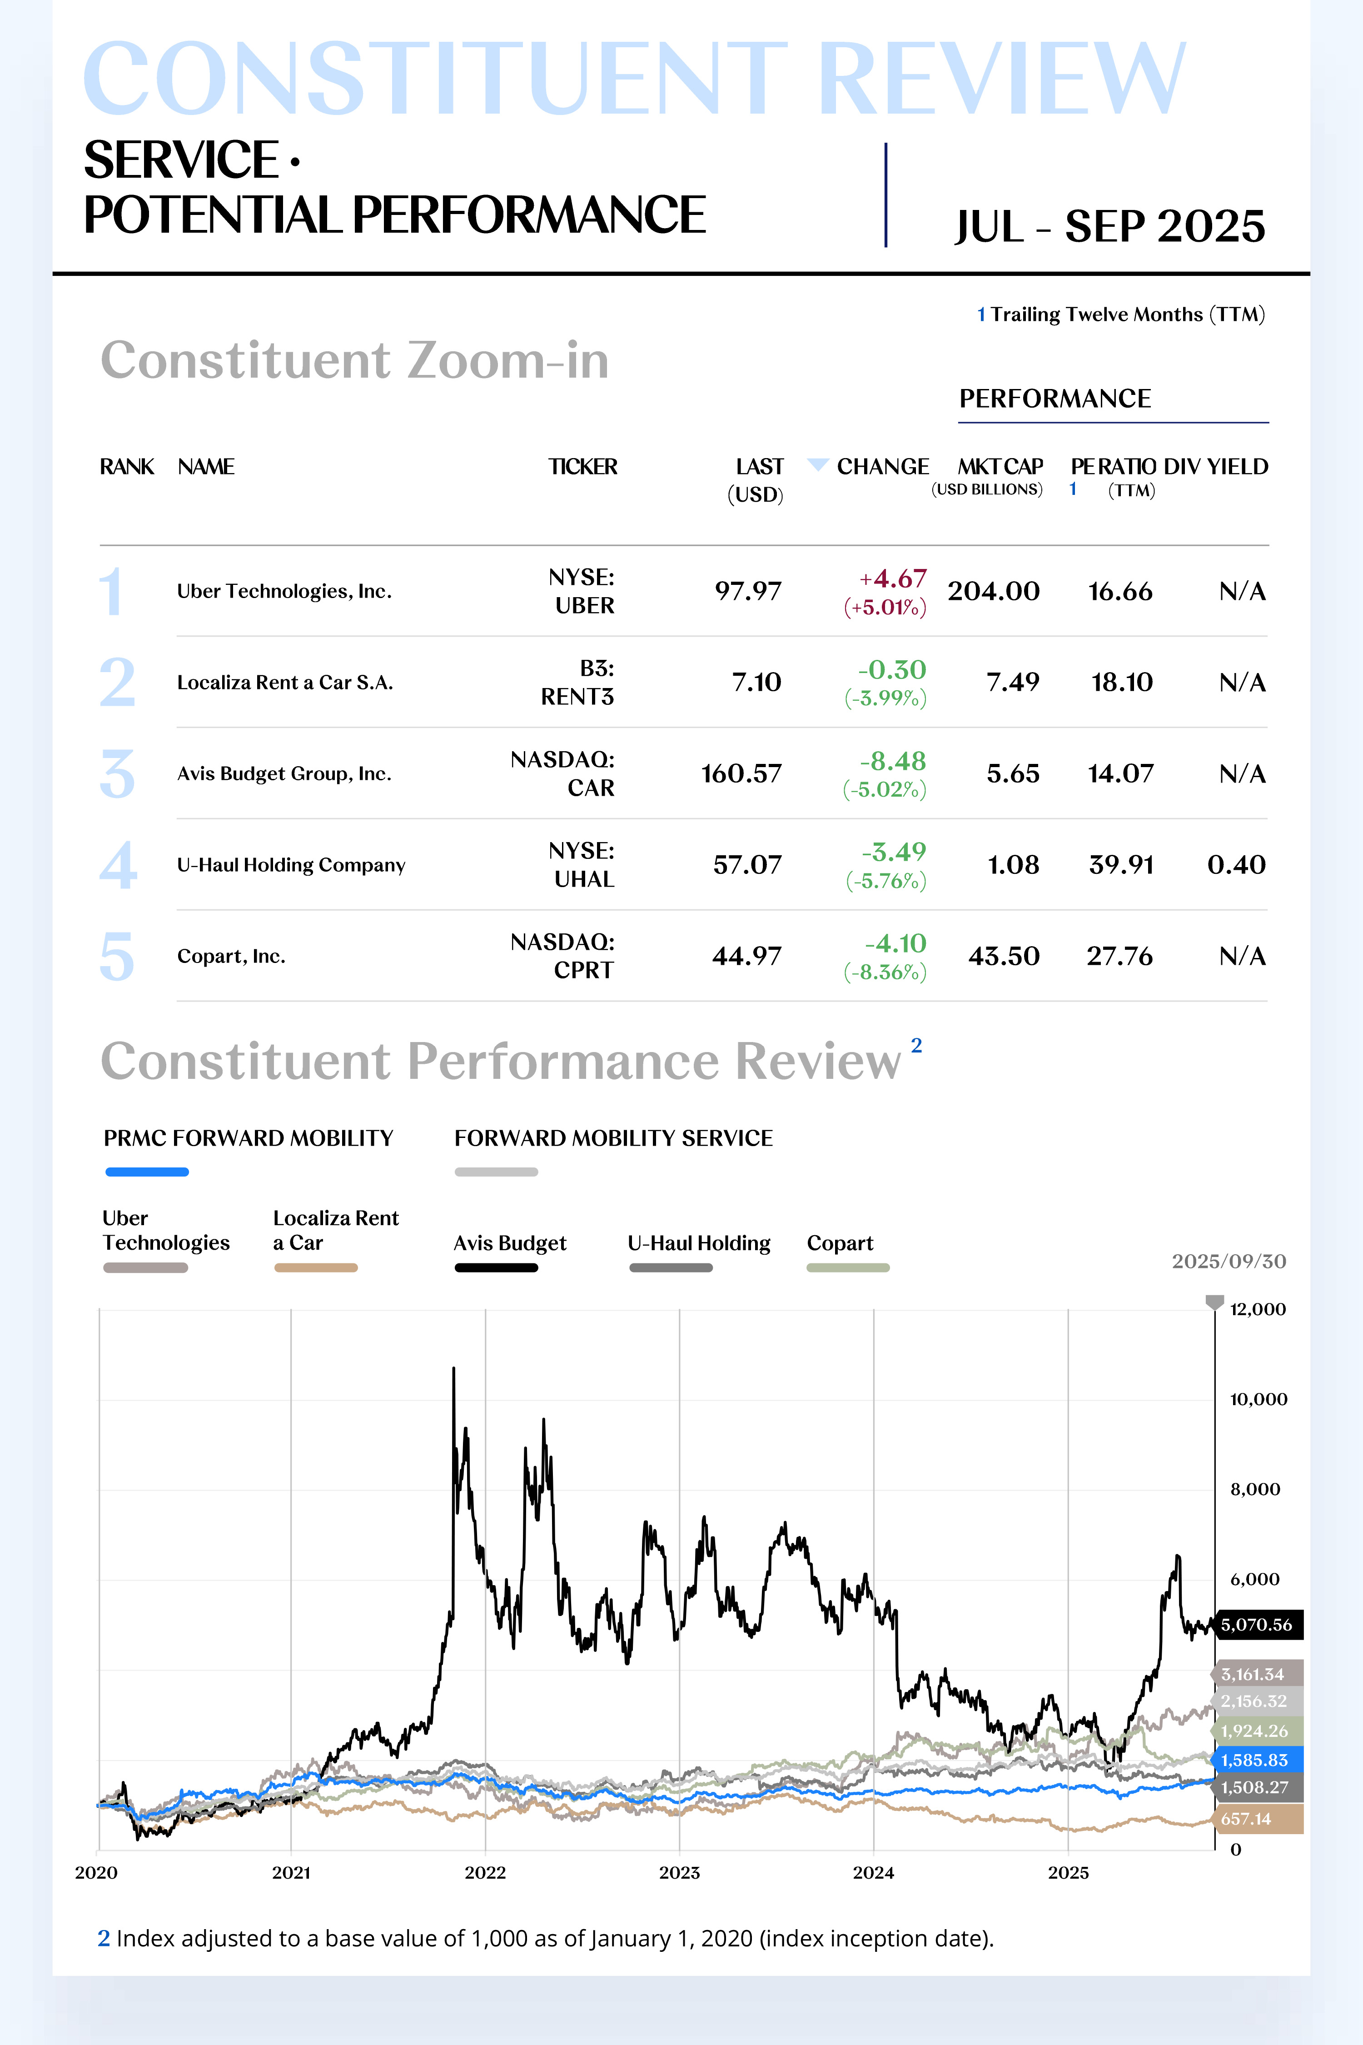The image size is (1363, 2045).
Task: Click the Localiza Rent a Car tan swatch
Action: click(316, 1268)
